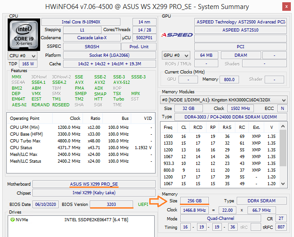Click the Prod. Unit field

click(139, 47)
